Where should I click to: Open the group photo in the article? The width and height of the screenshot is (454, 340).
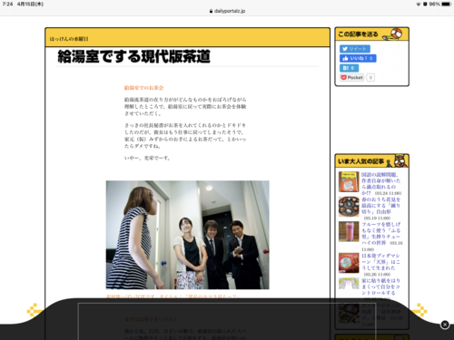(187, 235)
